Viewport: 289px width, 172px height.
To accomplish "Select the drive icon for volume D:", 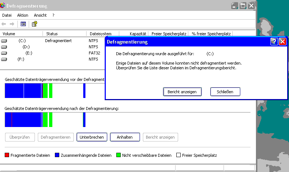I will [4, 47].
